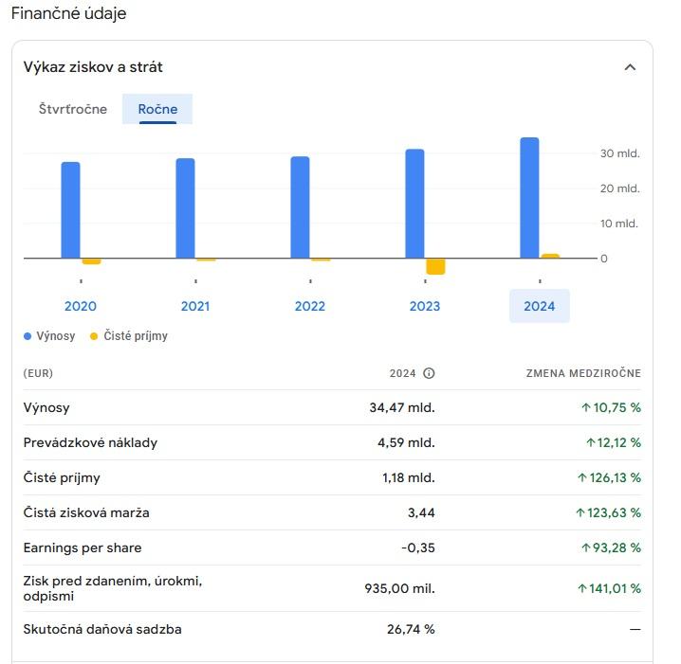Switch to the Štvrťročne tab
The image size is (681, 664).
point(73,109)
